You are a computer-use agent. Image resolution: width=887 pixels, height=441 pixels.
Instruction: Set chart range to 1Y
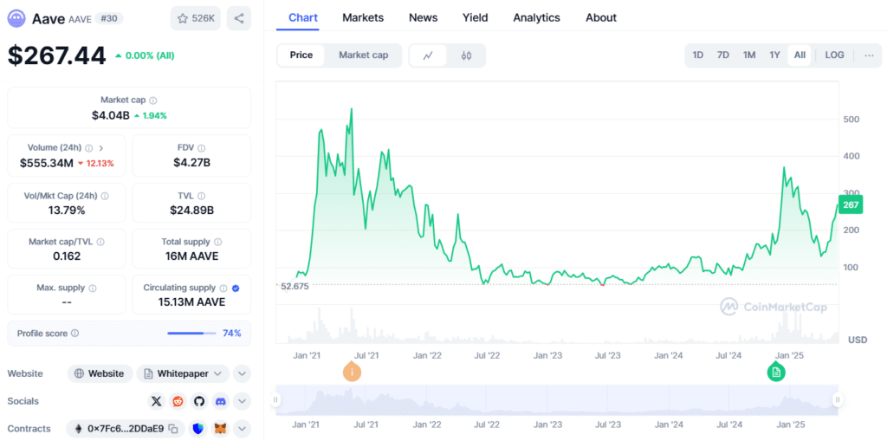[x=774, y=55]
